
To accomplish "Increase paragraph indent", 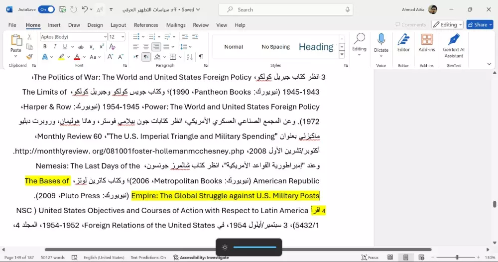I will tap(195, 36).
